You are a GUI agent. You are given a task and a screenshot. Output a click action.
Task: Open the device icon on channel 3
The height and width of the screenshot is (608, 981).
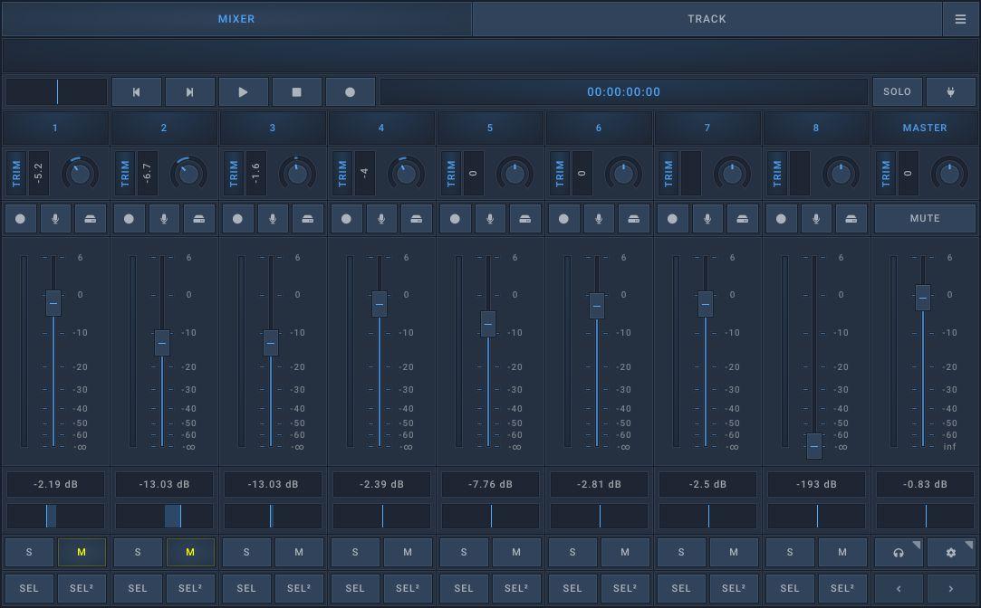(308, 219)
